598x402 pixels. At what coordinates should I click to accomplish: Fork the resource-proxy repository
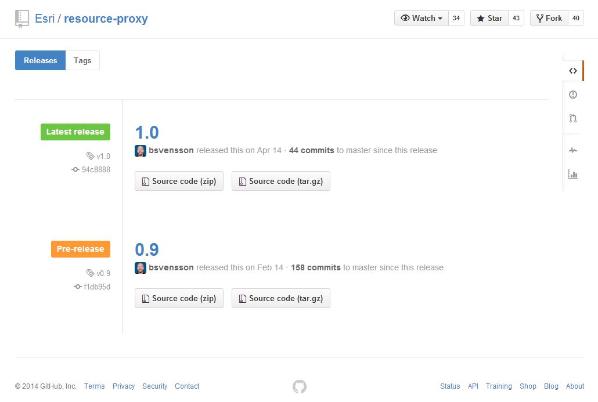click(549, 19)
